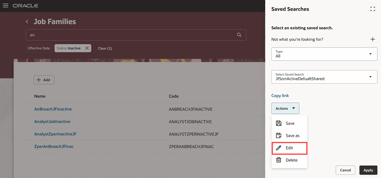Image resolution: width=381 pixels, height=178 pixels.
Task: Click the Cancel button
Action: [x=345, y=170]
